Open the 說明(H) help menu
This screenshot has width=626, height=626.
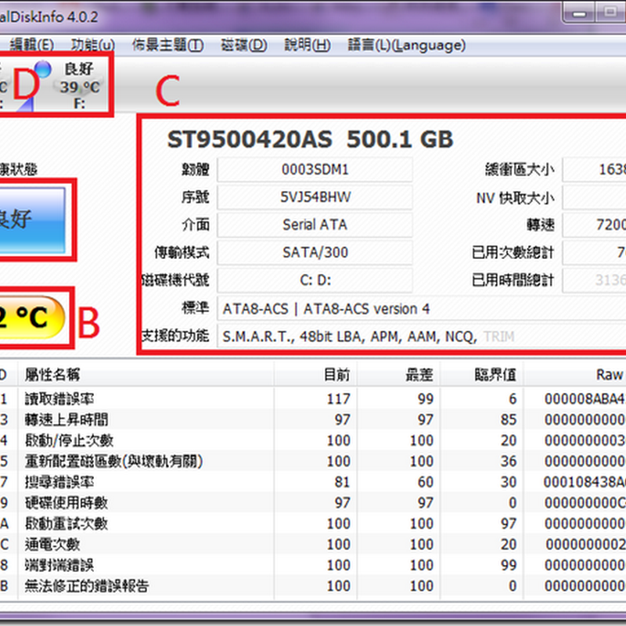coord(308,45)
